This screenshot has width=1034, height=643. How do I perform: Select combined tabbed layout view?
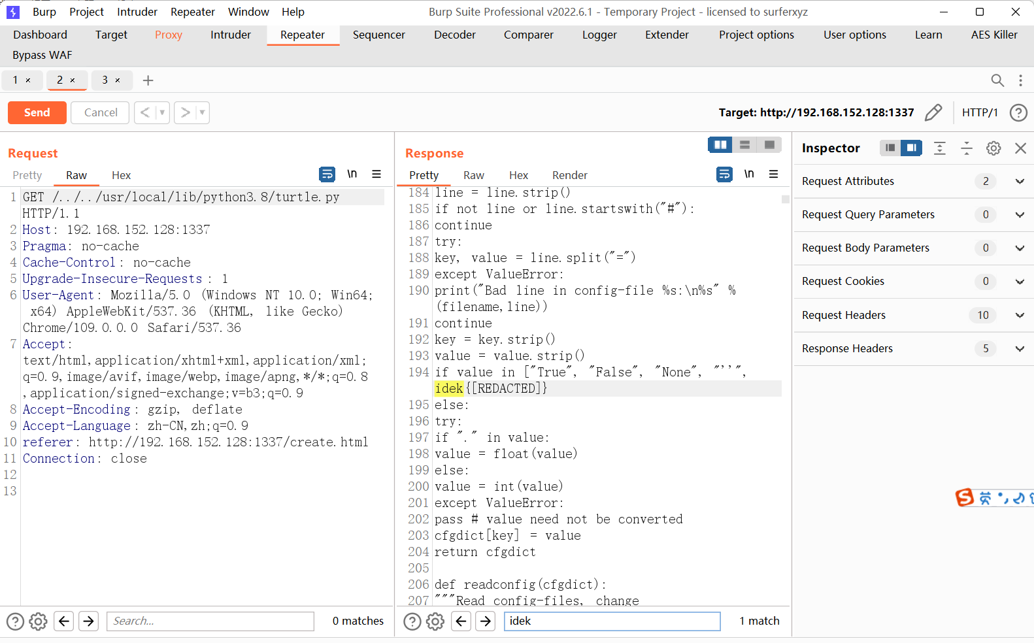click(x=769, y=144)
